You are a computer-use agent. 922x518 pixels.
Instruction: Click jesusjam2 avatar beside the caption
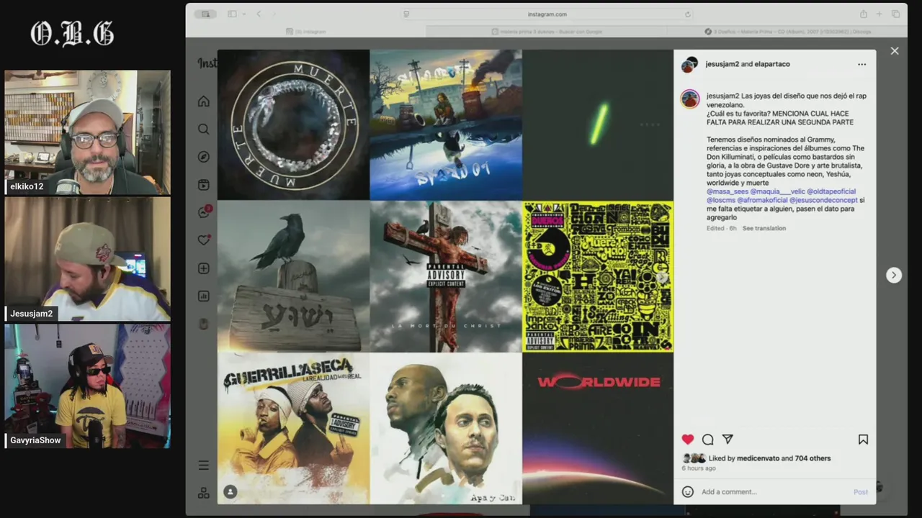[690, 99]
